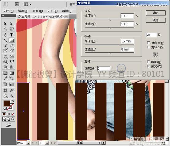Set paint mode to None
Image resolution: width=170 pixels, height=146 pixels.
tap(13, 114)
